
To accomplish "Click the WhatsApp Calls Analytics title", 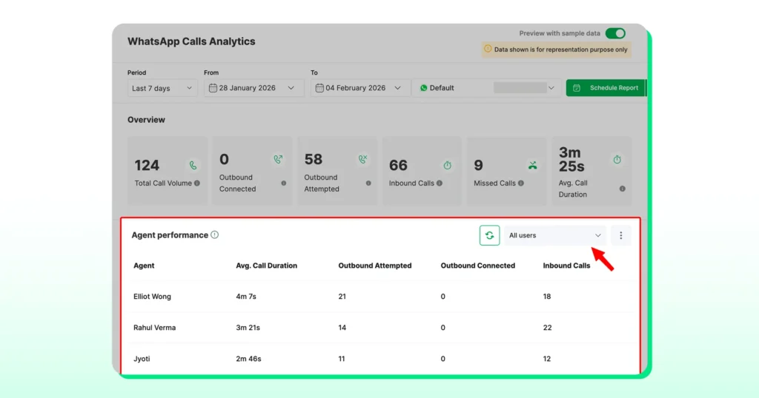I will pyautogui.click(x=191, y=41).
